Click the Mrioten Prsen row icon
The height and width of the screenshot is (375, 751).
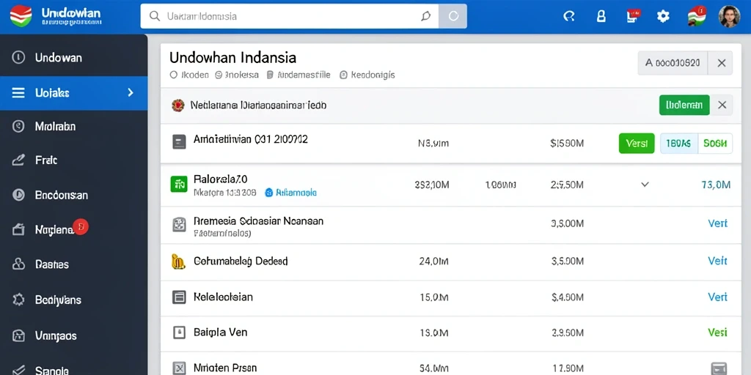point(179,368)
